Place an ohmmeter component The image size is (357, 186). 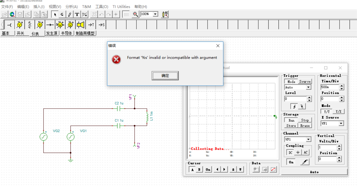click(70, 25)
